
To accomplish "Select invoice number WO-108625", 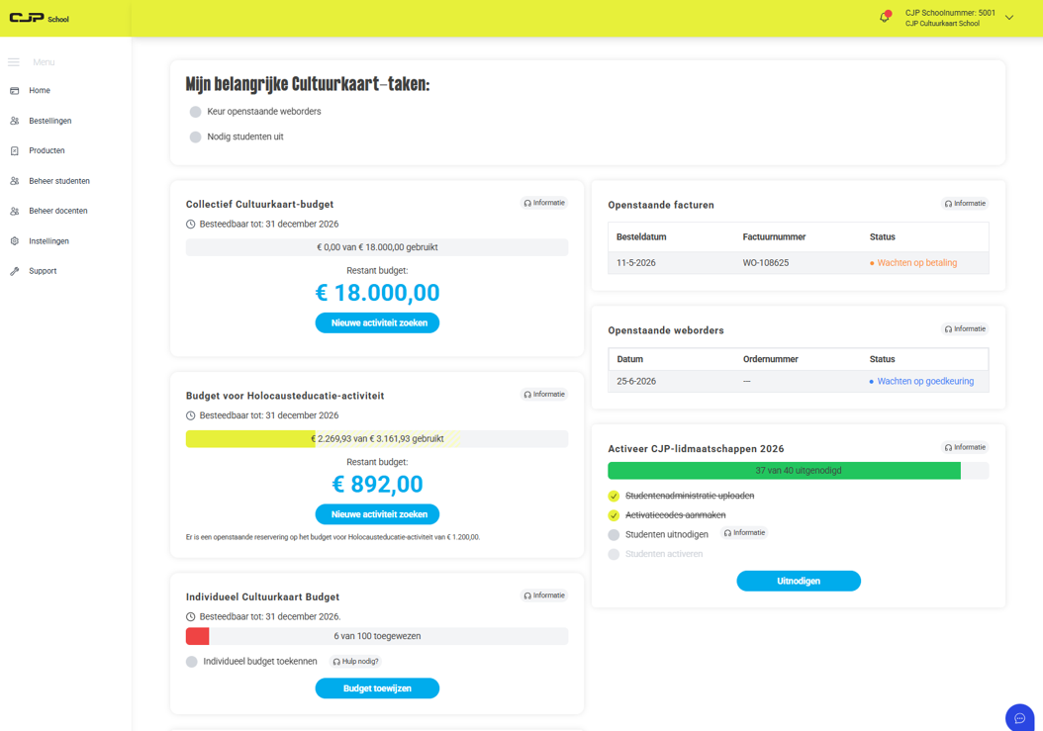I will point(766,263).
